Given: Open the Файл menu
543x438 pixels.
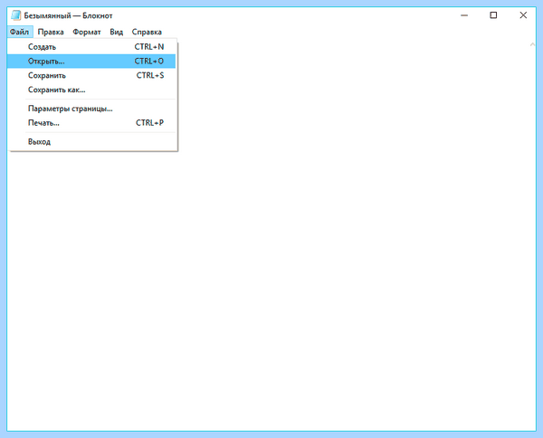Looking at the screenshot, I should click(x=19, y=32).
